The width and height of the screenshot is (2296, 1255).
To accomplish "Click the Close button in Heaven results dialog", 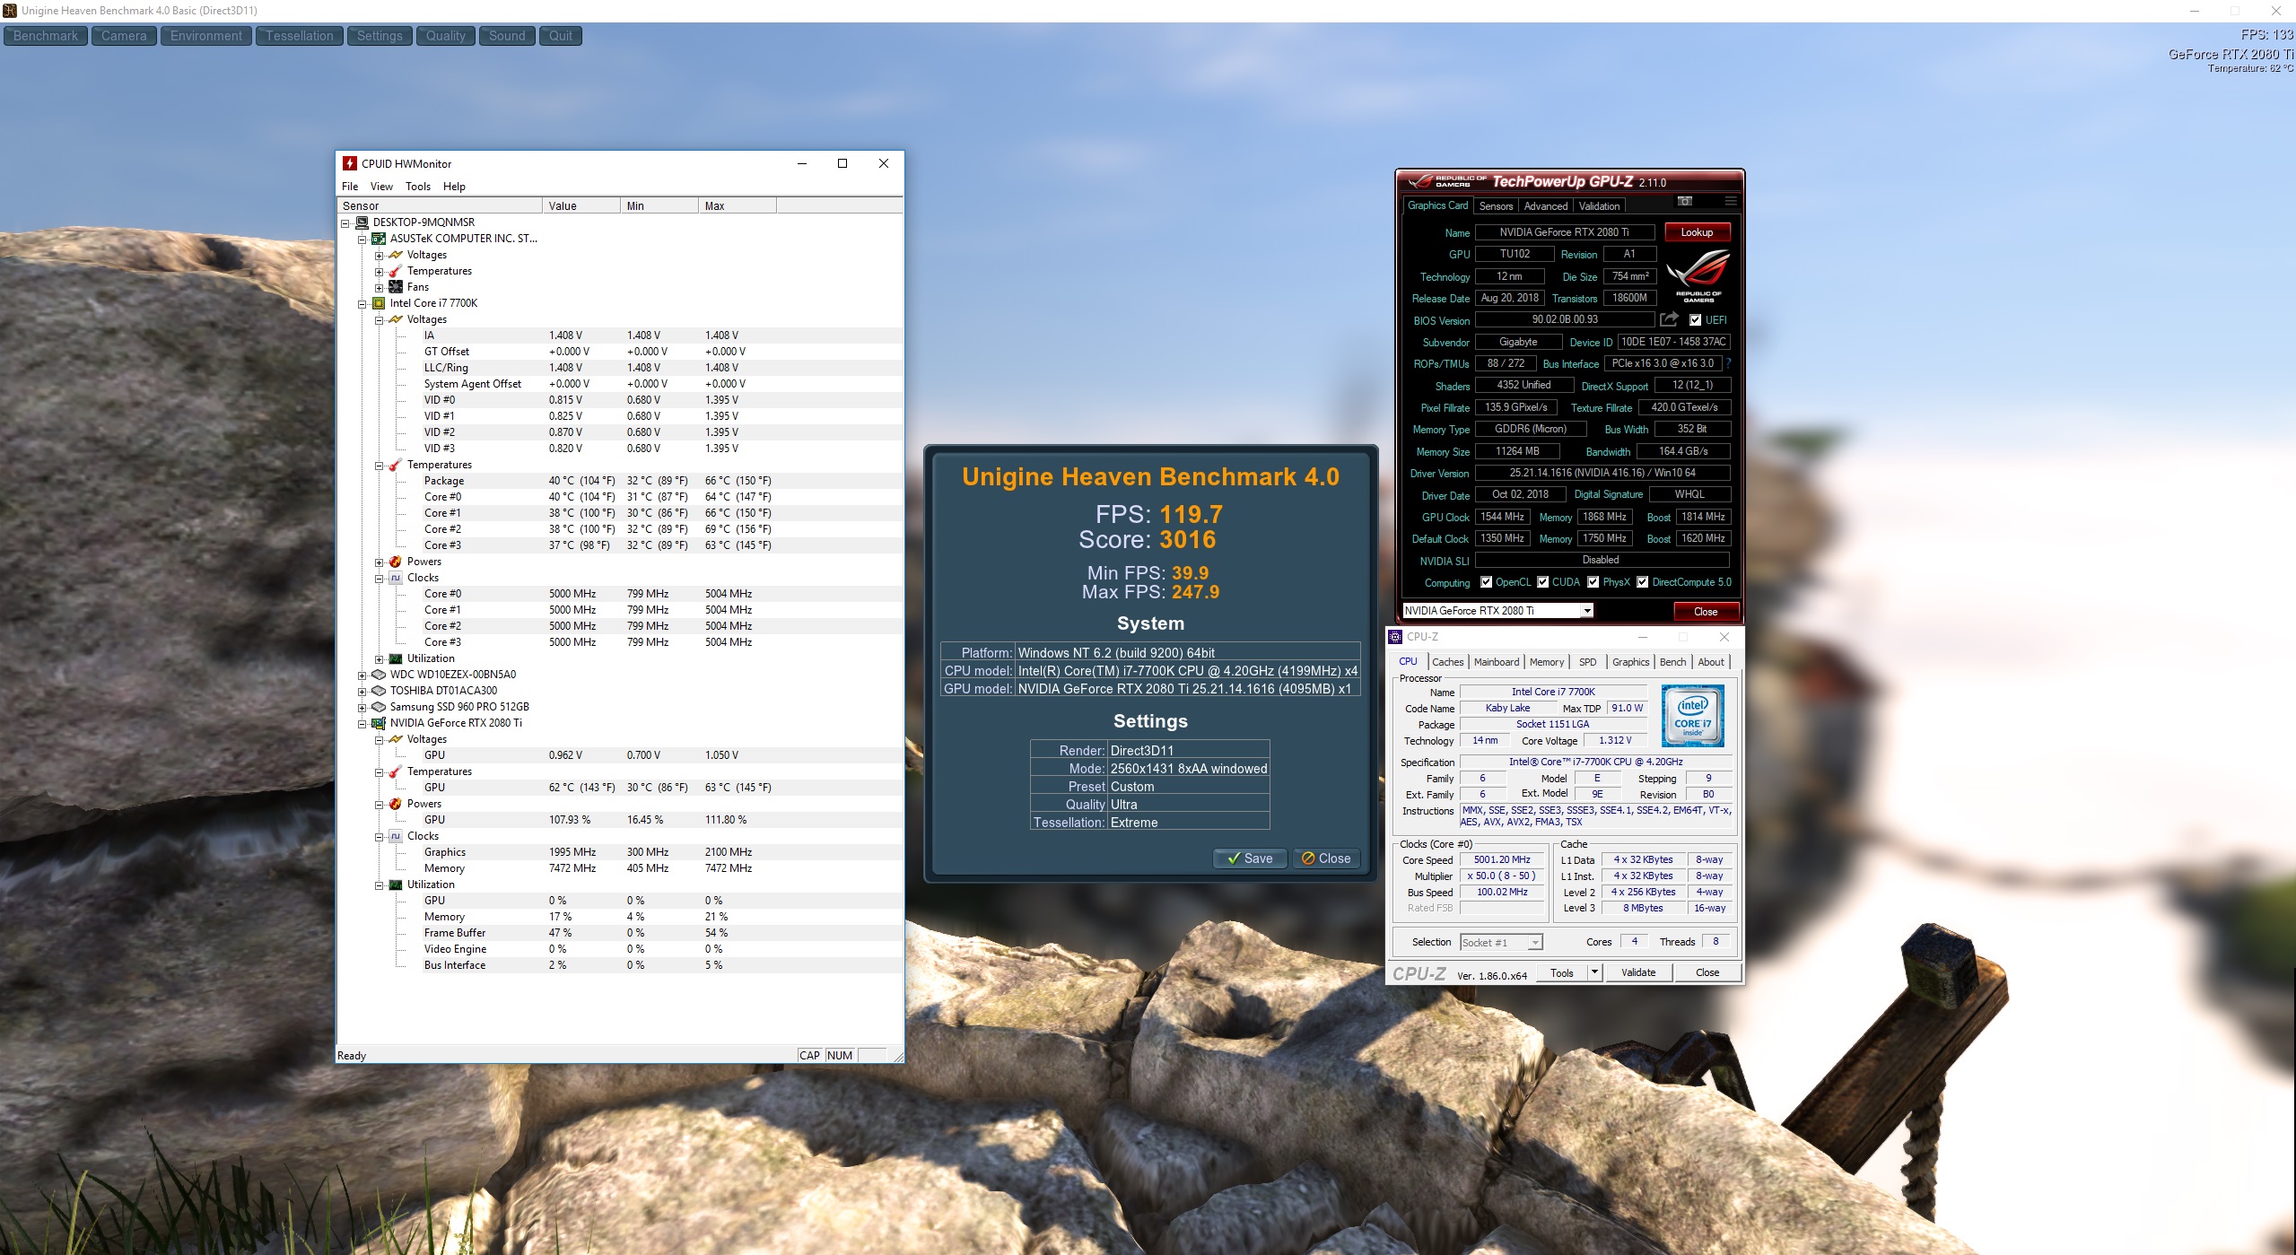I will pos(1326,858).
